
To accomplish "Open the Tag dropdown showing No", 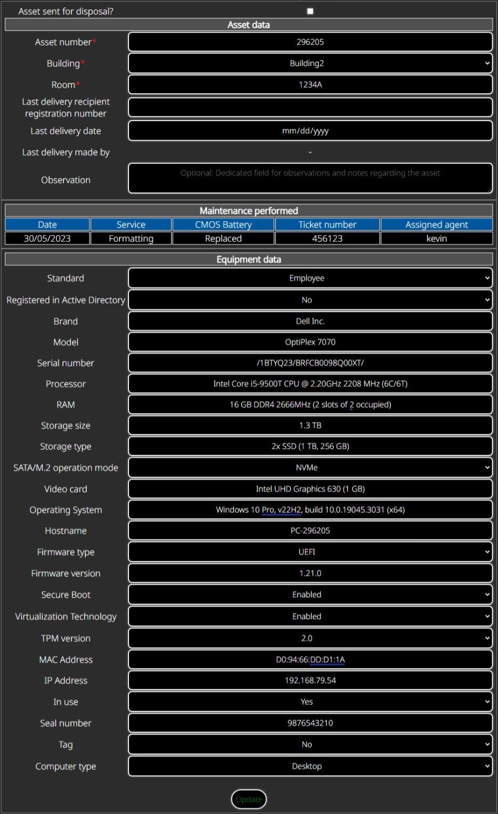I will [310, 744].
